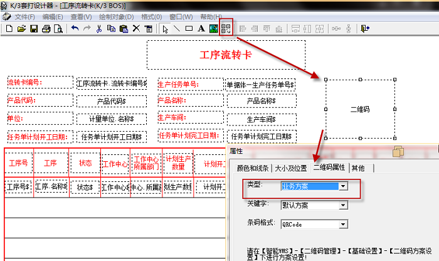The height and width of the screenshot is (261, 439).
Task: Switch to the 其他 tab
Action: 357,168
